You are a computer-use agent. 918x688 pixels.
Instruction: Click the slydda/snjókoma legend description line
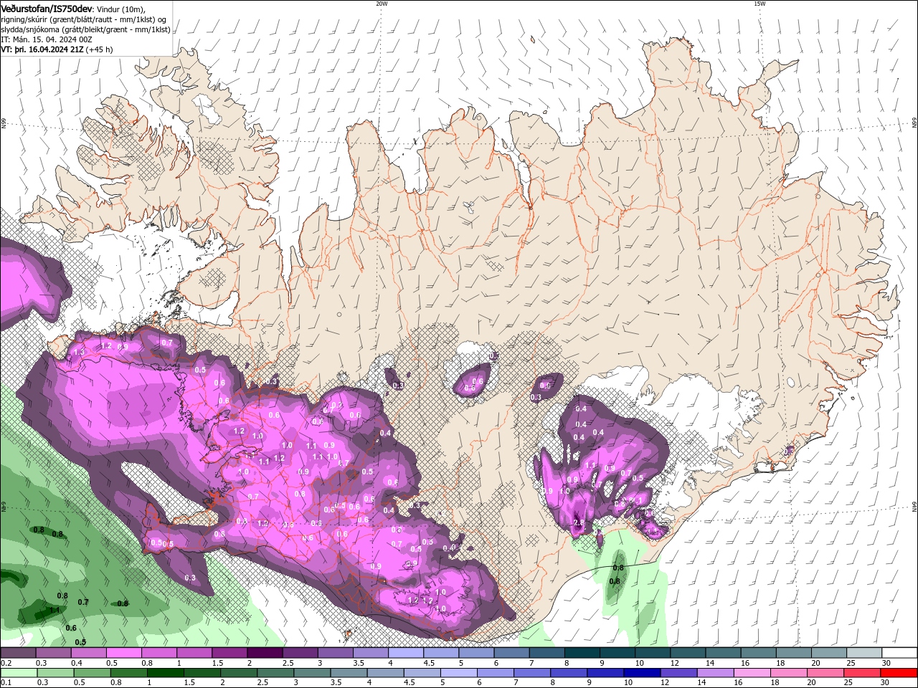coord(85,29)
